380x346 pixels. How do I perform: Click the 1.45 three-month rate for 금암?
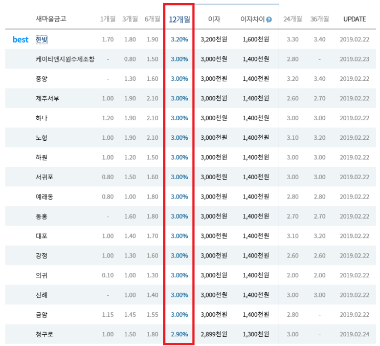(x=130, y=315)
